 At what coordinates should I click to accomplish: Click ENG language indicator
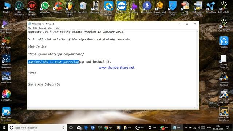click(209, 128)
